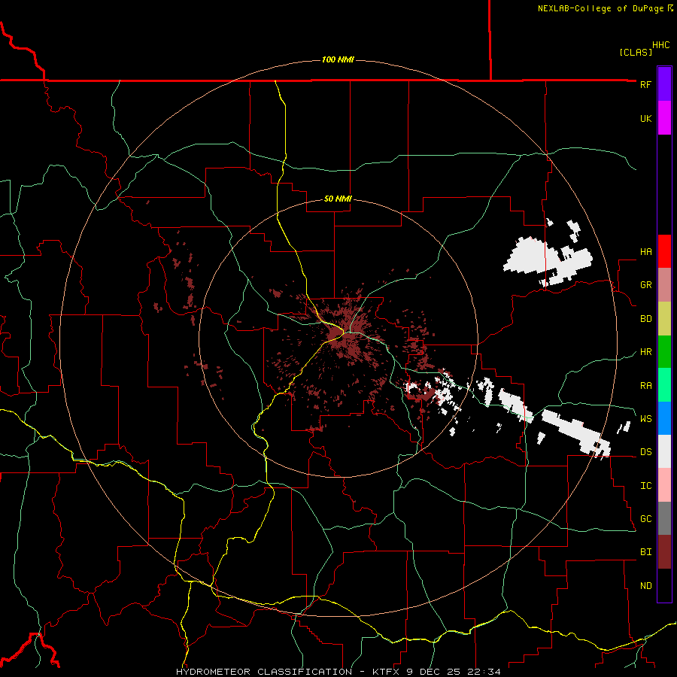Click the mint green RA color swatch

coord(664,385)
